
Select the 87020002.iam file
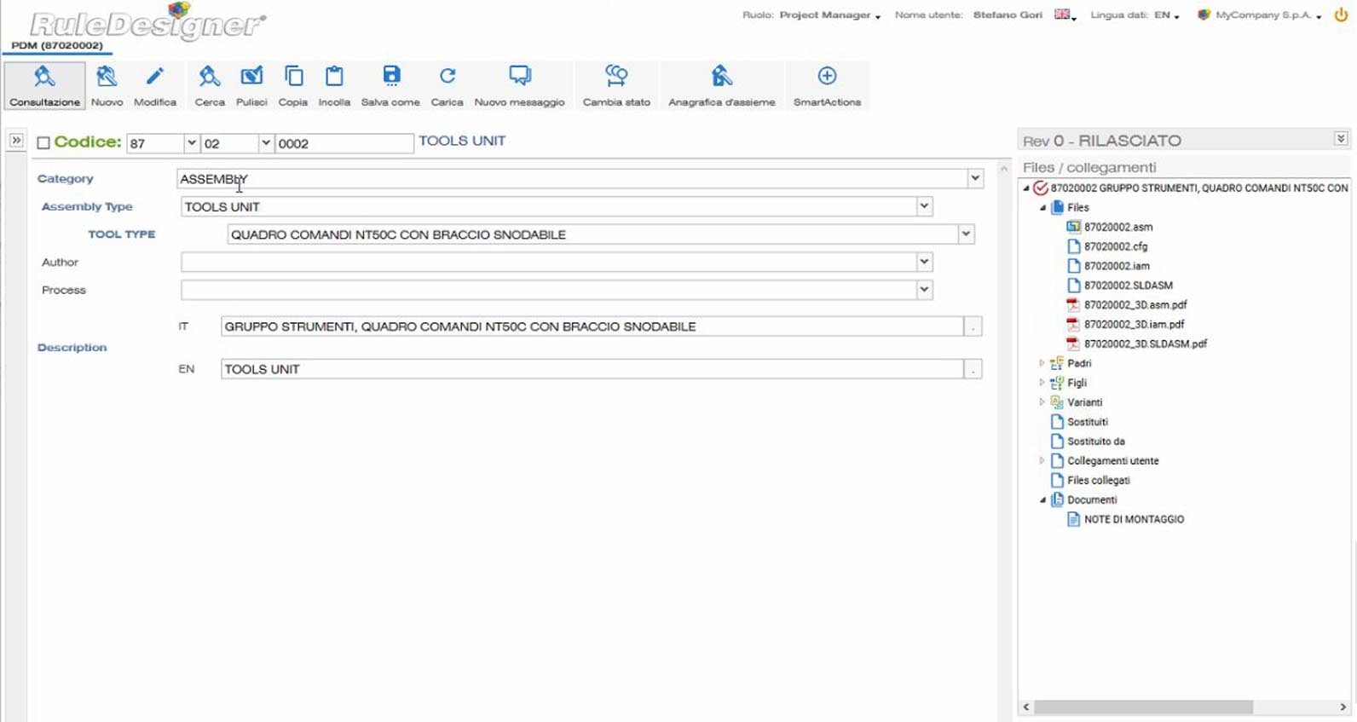tap(1117, 266)
